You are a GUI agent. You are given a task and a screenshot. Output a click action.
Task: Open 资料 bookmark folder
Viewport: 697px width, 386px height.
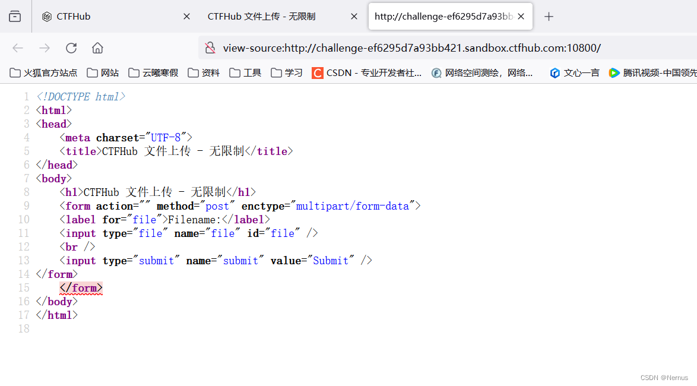(204, 73)
